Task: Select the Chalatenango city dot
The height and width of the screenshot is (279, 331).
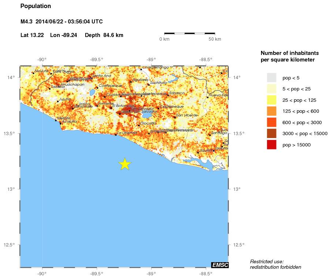Action: pos(141,69)
